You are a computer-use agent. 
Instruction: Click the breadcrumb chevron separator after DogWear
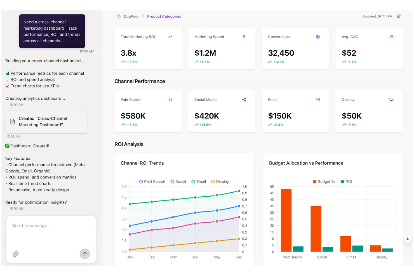click(144, 16)
